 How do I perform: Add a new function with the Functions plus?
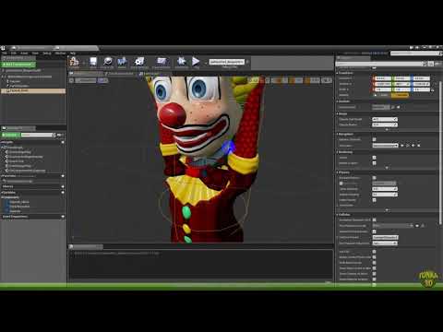(63, 176)
